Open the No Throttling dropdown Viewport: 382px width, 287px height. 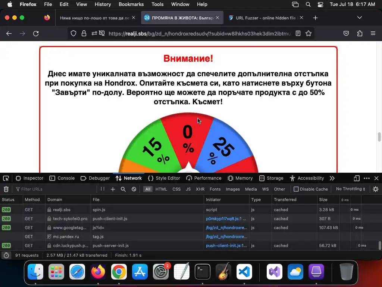coord(351,189)
